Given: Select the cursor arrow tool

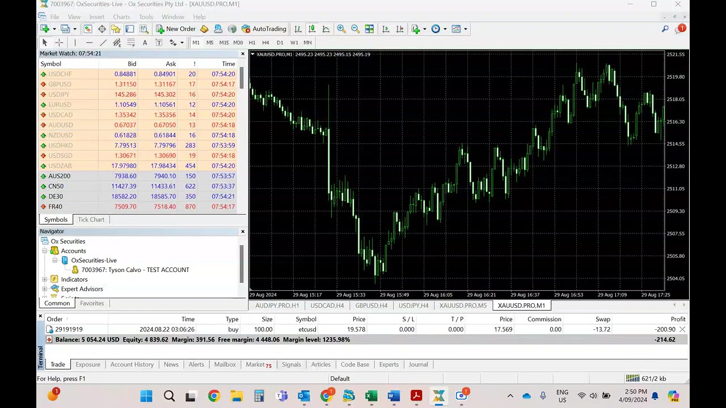Looking at the screenshot, I should click(45, 42).
